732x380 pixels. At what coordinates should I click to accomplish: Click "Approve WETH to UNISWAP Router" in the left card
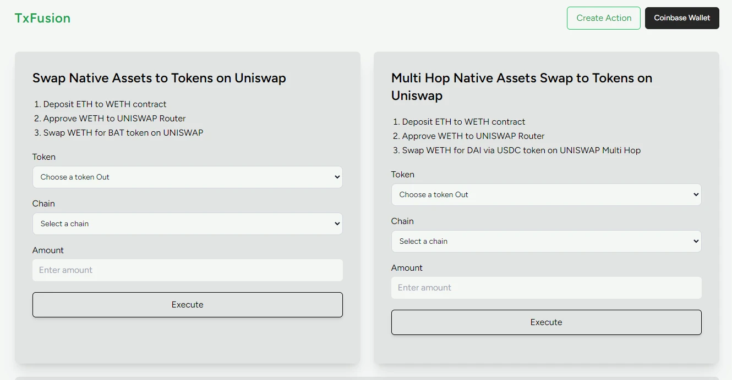pyautogui.click(x=114, y=119)
